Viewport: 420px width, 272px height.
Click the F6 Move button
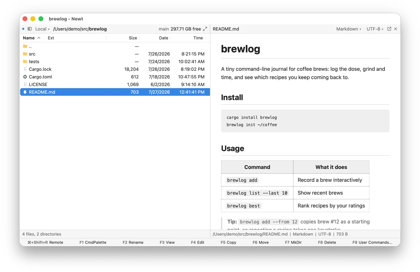261,242
